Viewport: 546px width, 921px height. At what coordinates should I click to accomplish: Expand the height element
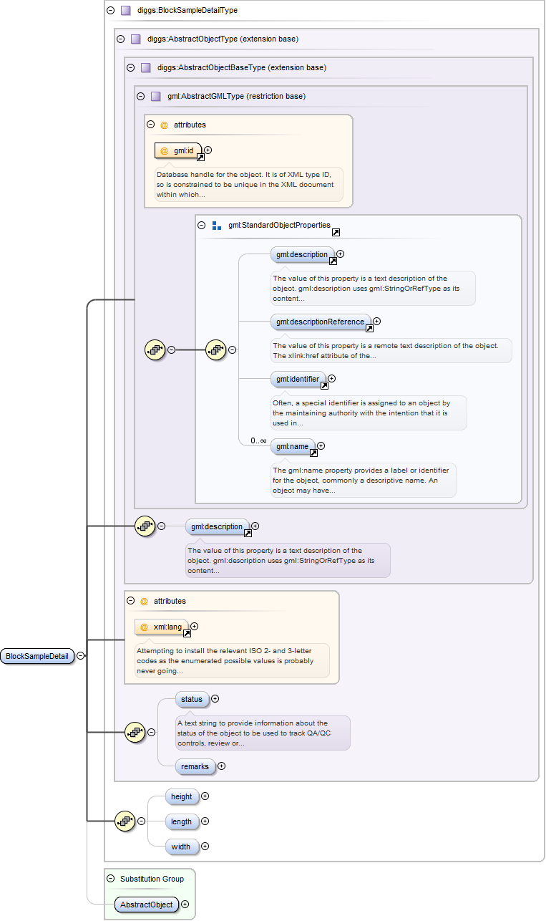tap(205, 796)
